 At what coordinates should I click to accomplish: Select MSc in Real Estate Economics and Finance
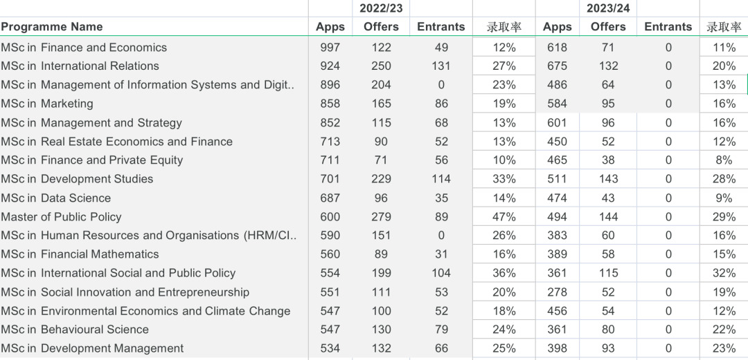[x=116, y=142]
